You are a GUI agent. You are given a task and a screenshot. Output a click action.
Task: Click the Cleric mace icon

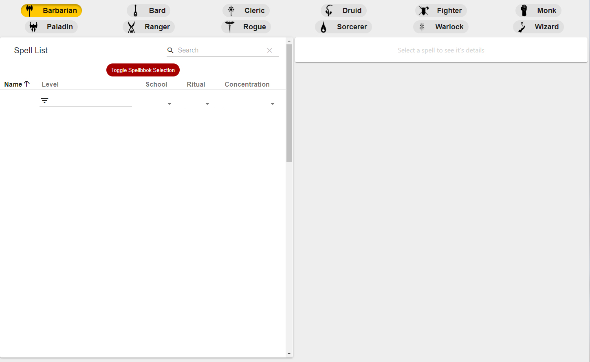(231, 11)
